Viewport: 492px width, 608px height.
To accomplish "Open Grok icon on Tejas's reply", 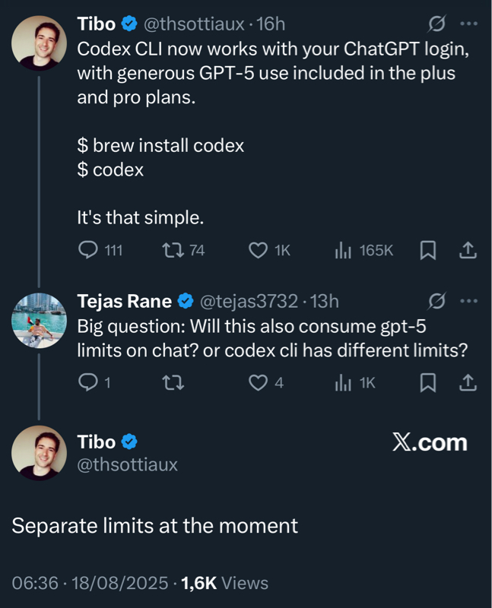I will coord(436,302).
